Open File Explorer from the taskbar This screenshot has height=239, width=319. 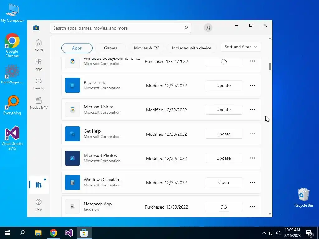[x=38, y=233]
